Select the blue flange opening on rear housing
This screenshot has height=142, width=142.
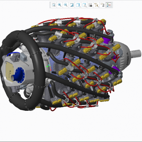(20, 74)
